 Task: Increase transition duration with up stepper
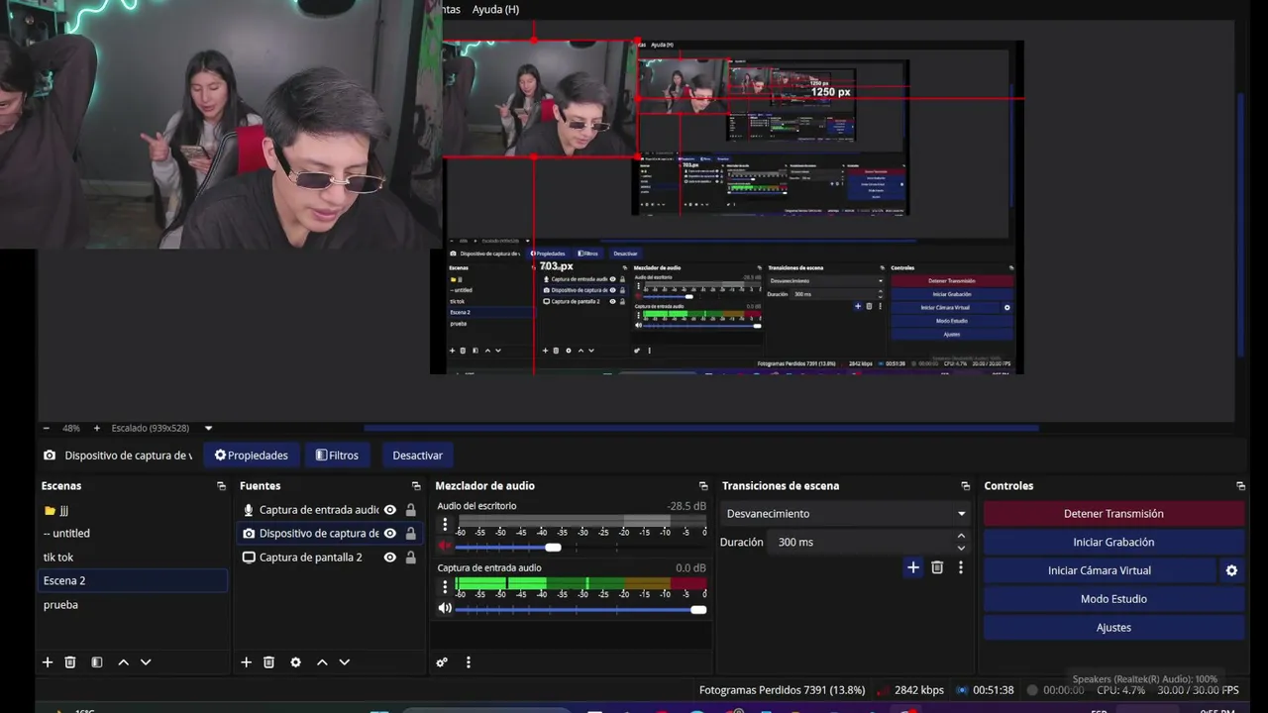pyautogui.click(x=961, y=537)
